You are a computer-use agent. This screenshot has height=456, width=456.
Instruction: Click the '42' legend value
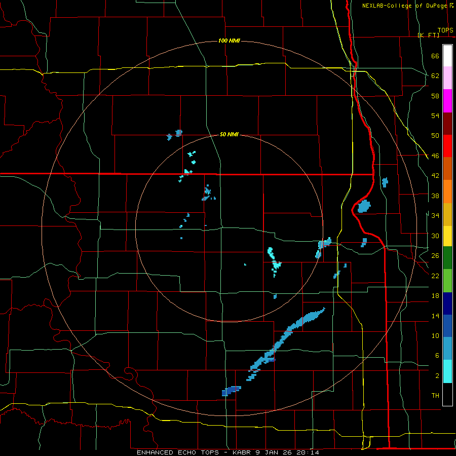point(435,176)
